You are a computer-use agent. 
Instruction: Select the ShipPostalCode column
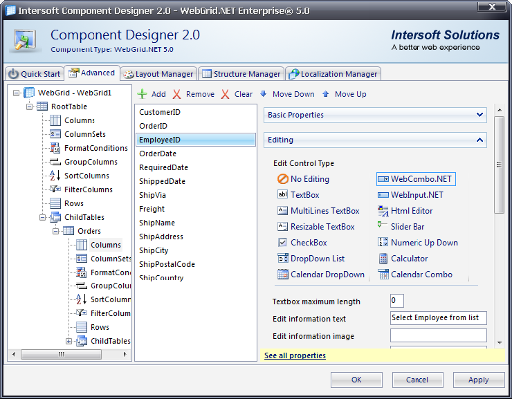coord(195,264)
